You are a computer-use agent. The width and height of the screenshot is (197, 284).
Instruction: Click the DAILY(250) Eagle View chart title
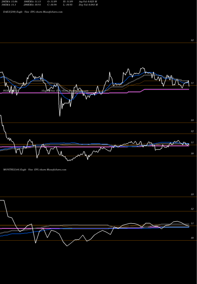33,12
